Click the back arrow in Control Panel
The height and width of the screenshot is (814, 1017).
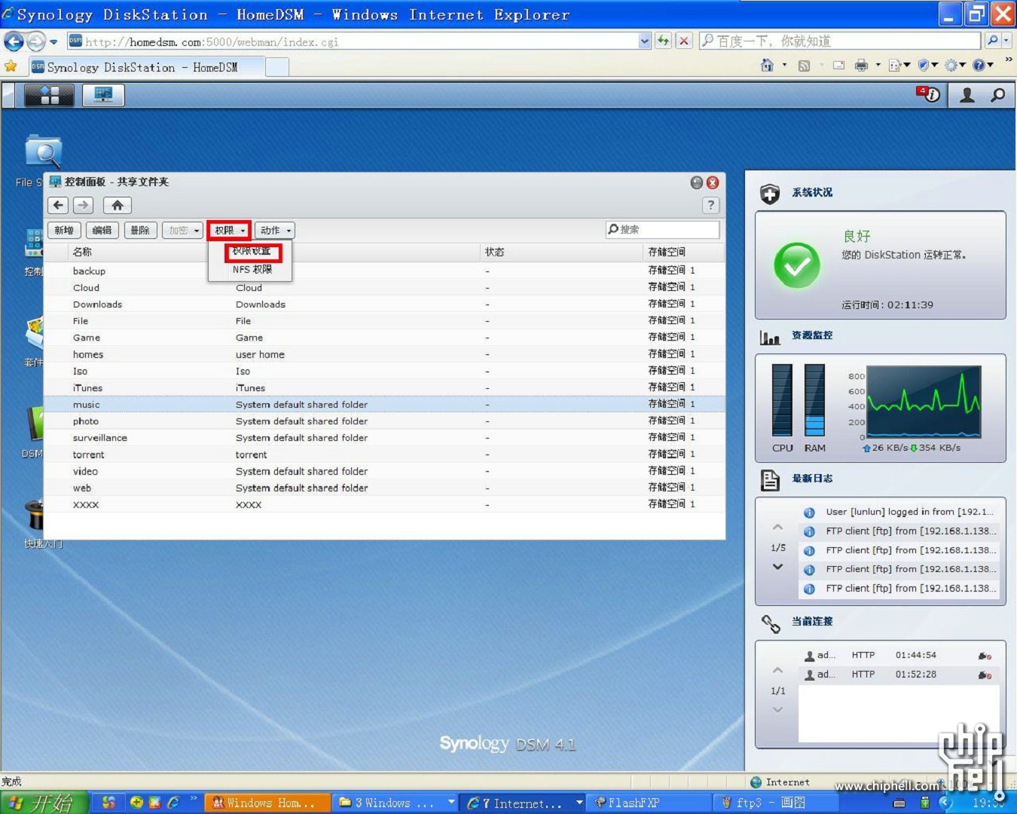point(59,205)
